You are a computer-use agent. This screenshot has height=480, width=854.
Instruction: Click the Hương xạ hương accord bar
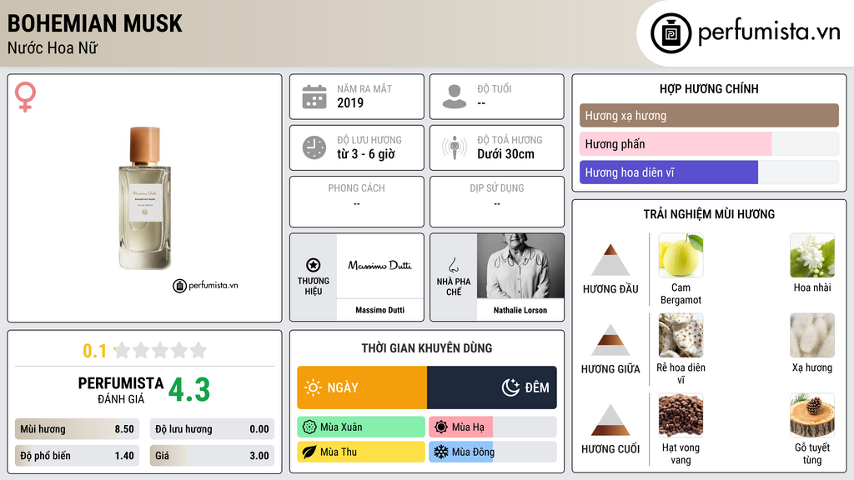point(709,115)
